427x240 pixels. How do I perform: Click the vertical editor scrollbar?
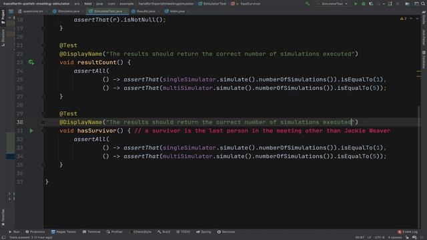click(419, 166)
